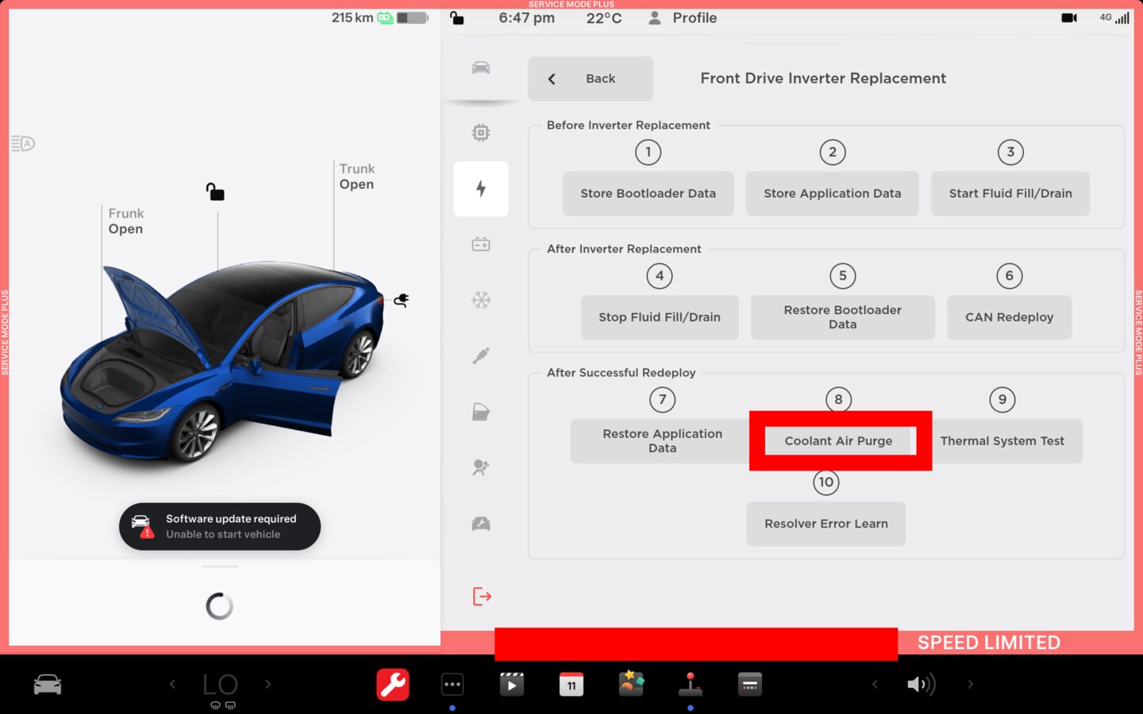Open the chip/processor section in sidebar
Viewport: 1143px width, 714px height.
480,133
